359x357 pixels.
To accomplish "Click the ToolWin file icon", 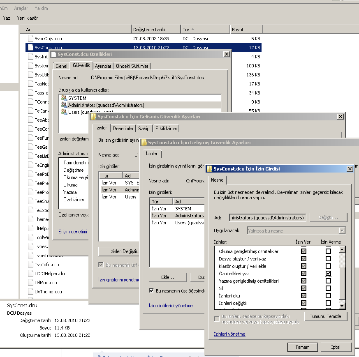I will click(30, 237).
